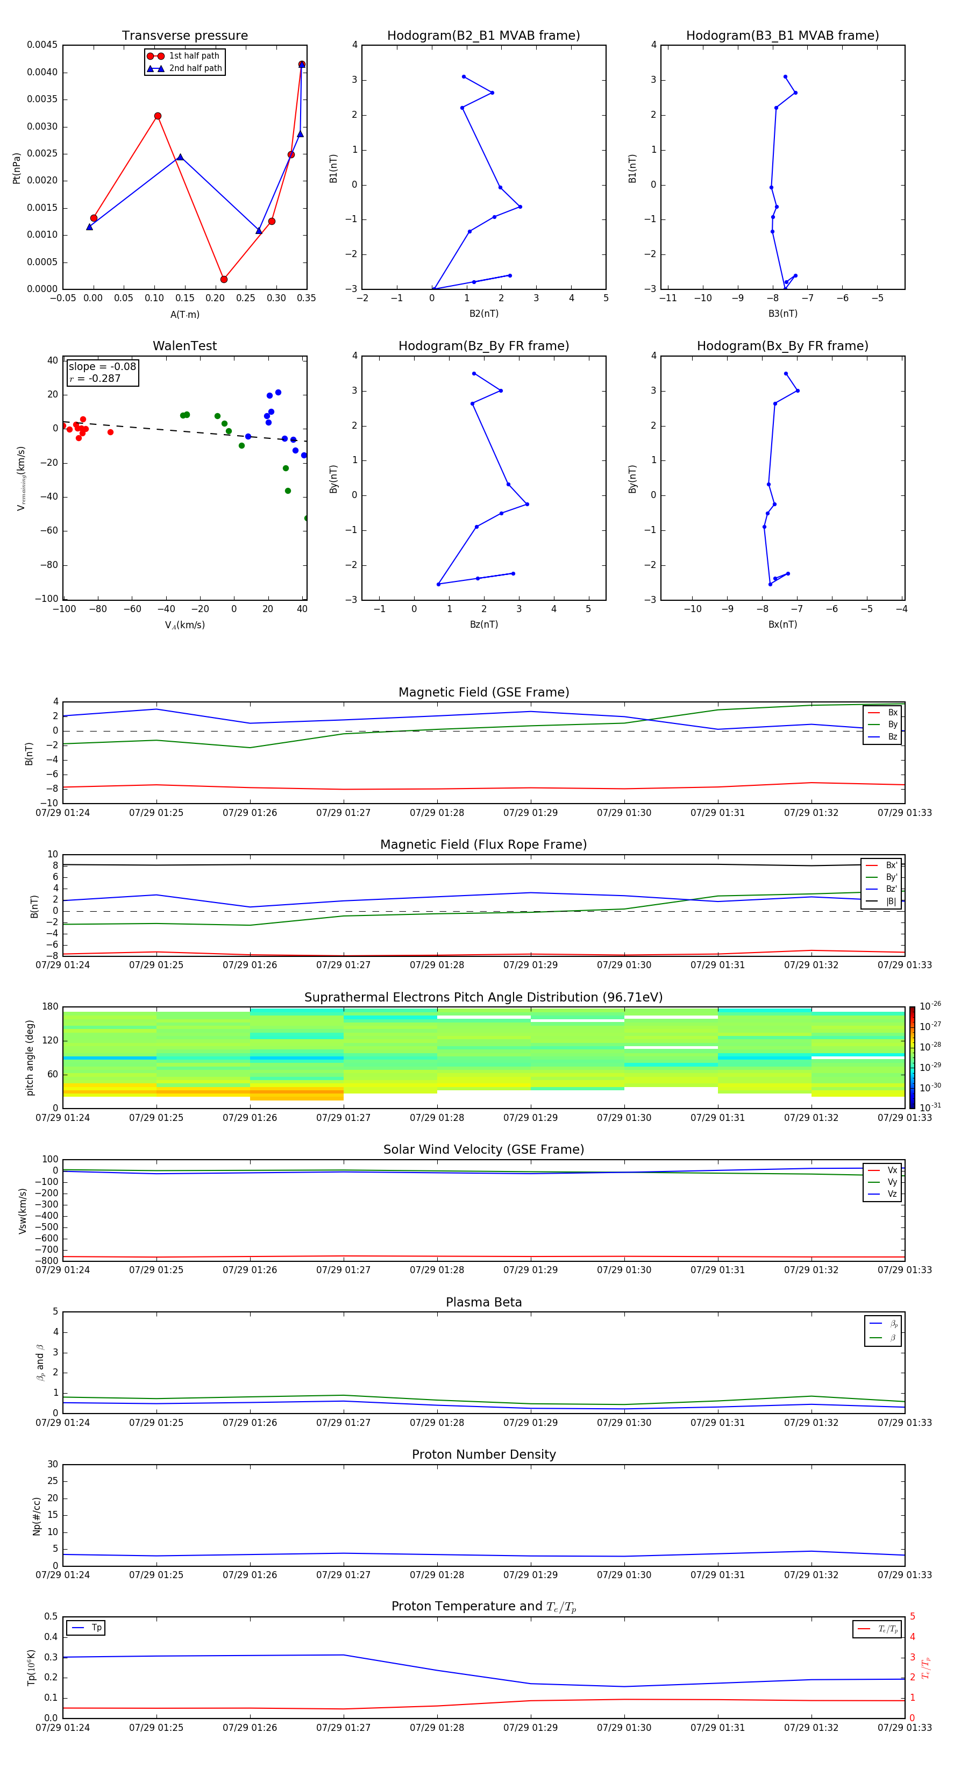Click the 'r = -0.287' annotation
The height and width of the screenshot is (1775, 968).
coord(95,378)
